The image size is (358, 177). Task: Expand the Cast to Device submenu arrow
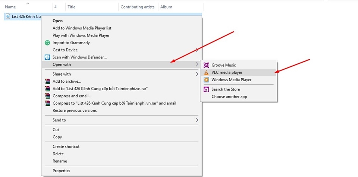coord(197,50)
